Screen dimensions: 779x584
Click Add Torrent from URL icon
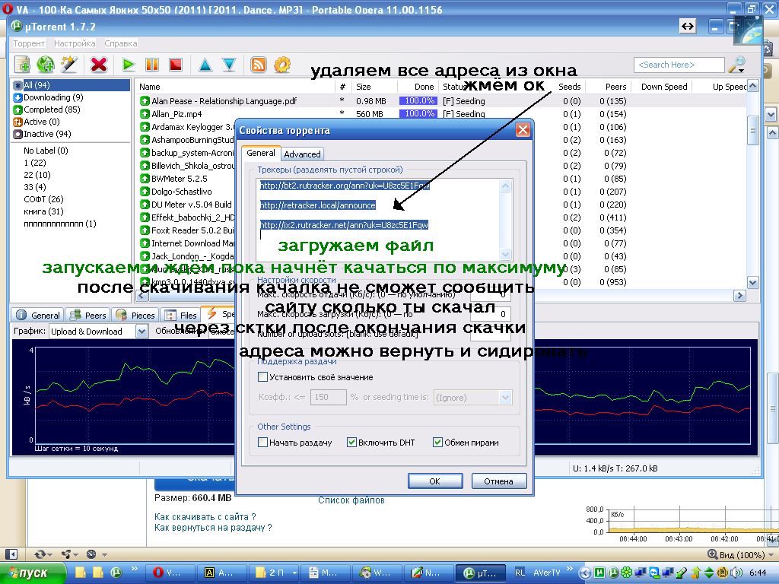pos(46,65)
